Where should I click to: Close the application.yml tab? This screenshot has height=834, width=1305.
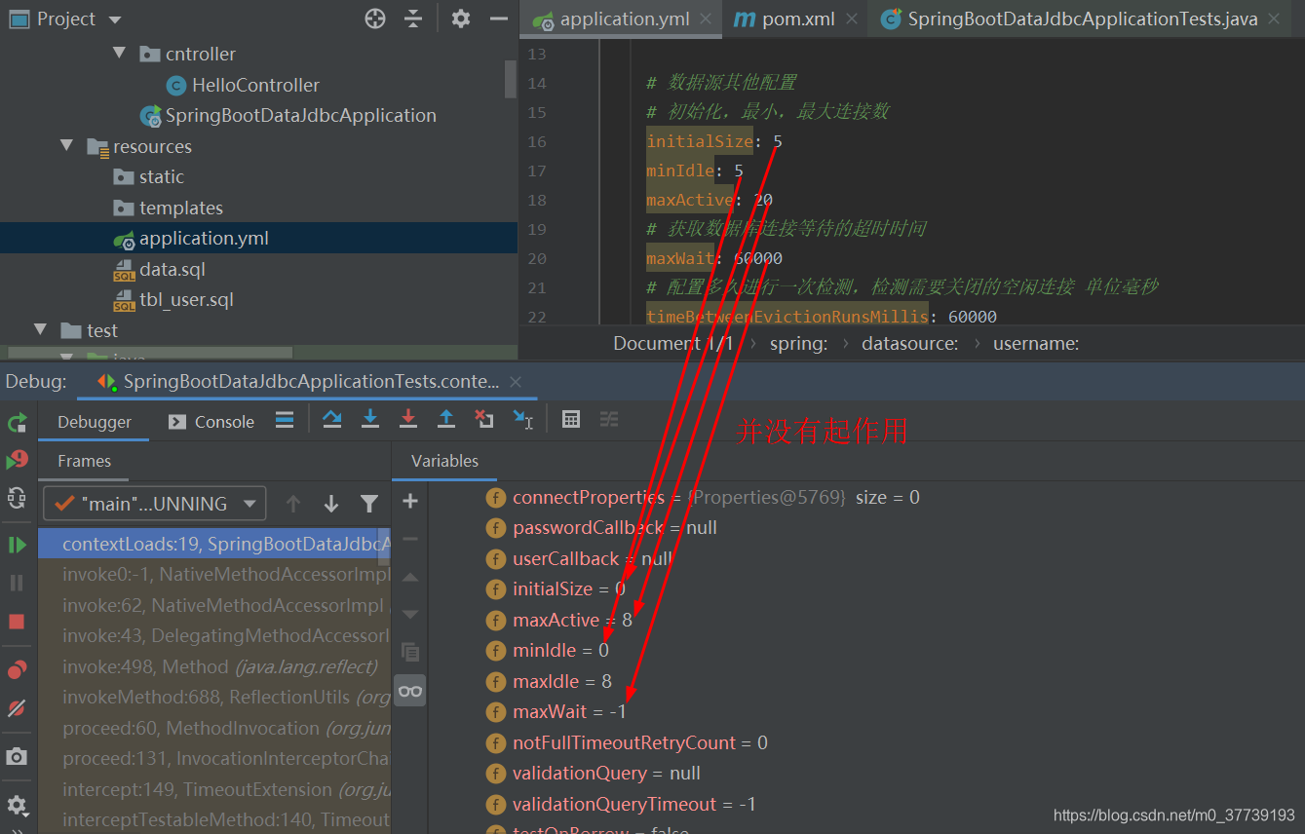tap(707, 19)
